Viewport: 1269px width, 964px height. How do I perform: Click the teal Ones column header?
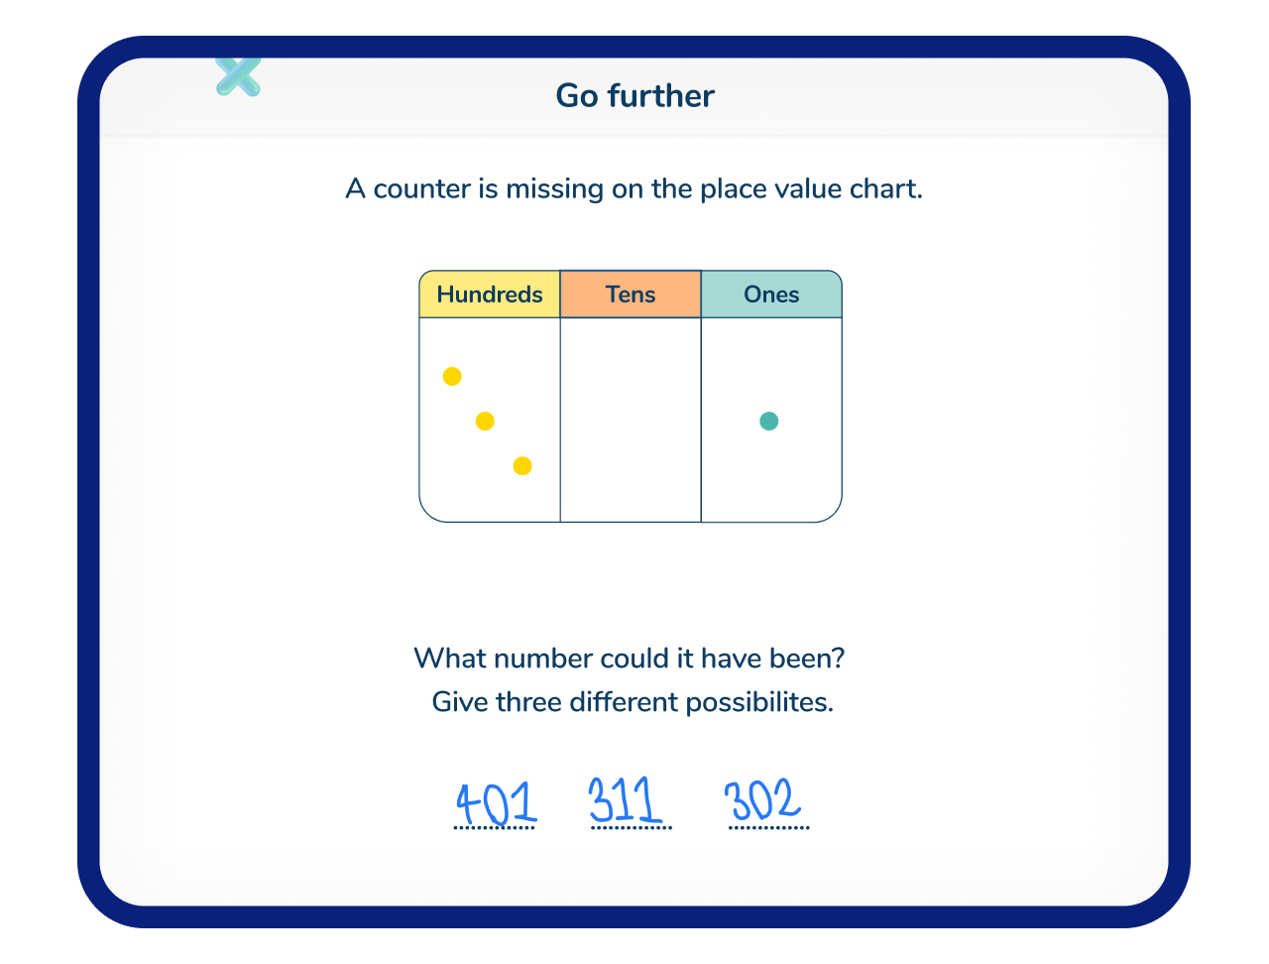(x=771, y=295)
